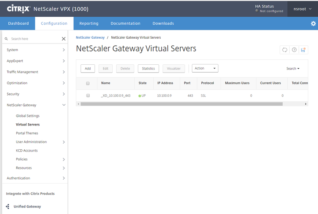Click the Citrix logo in header

pyautogui.click(x=19, y=9)
